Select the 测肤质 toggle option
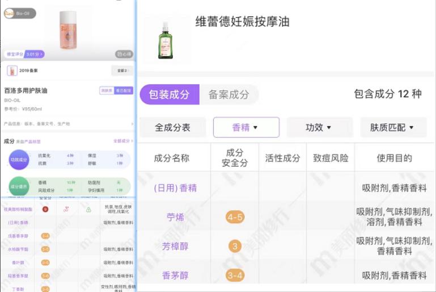 [x=107, y=90]
